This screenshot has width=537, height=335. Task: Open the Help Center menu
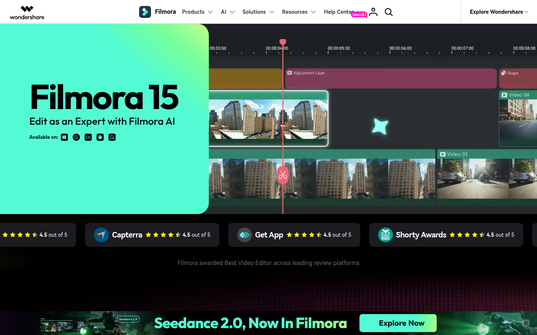pos(339,12)
